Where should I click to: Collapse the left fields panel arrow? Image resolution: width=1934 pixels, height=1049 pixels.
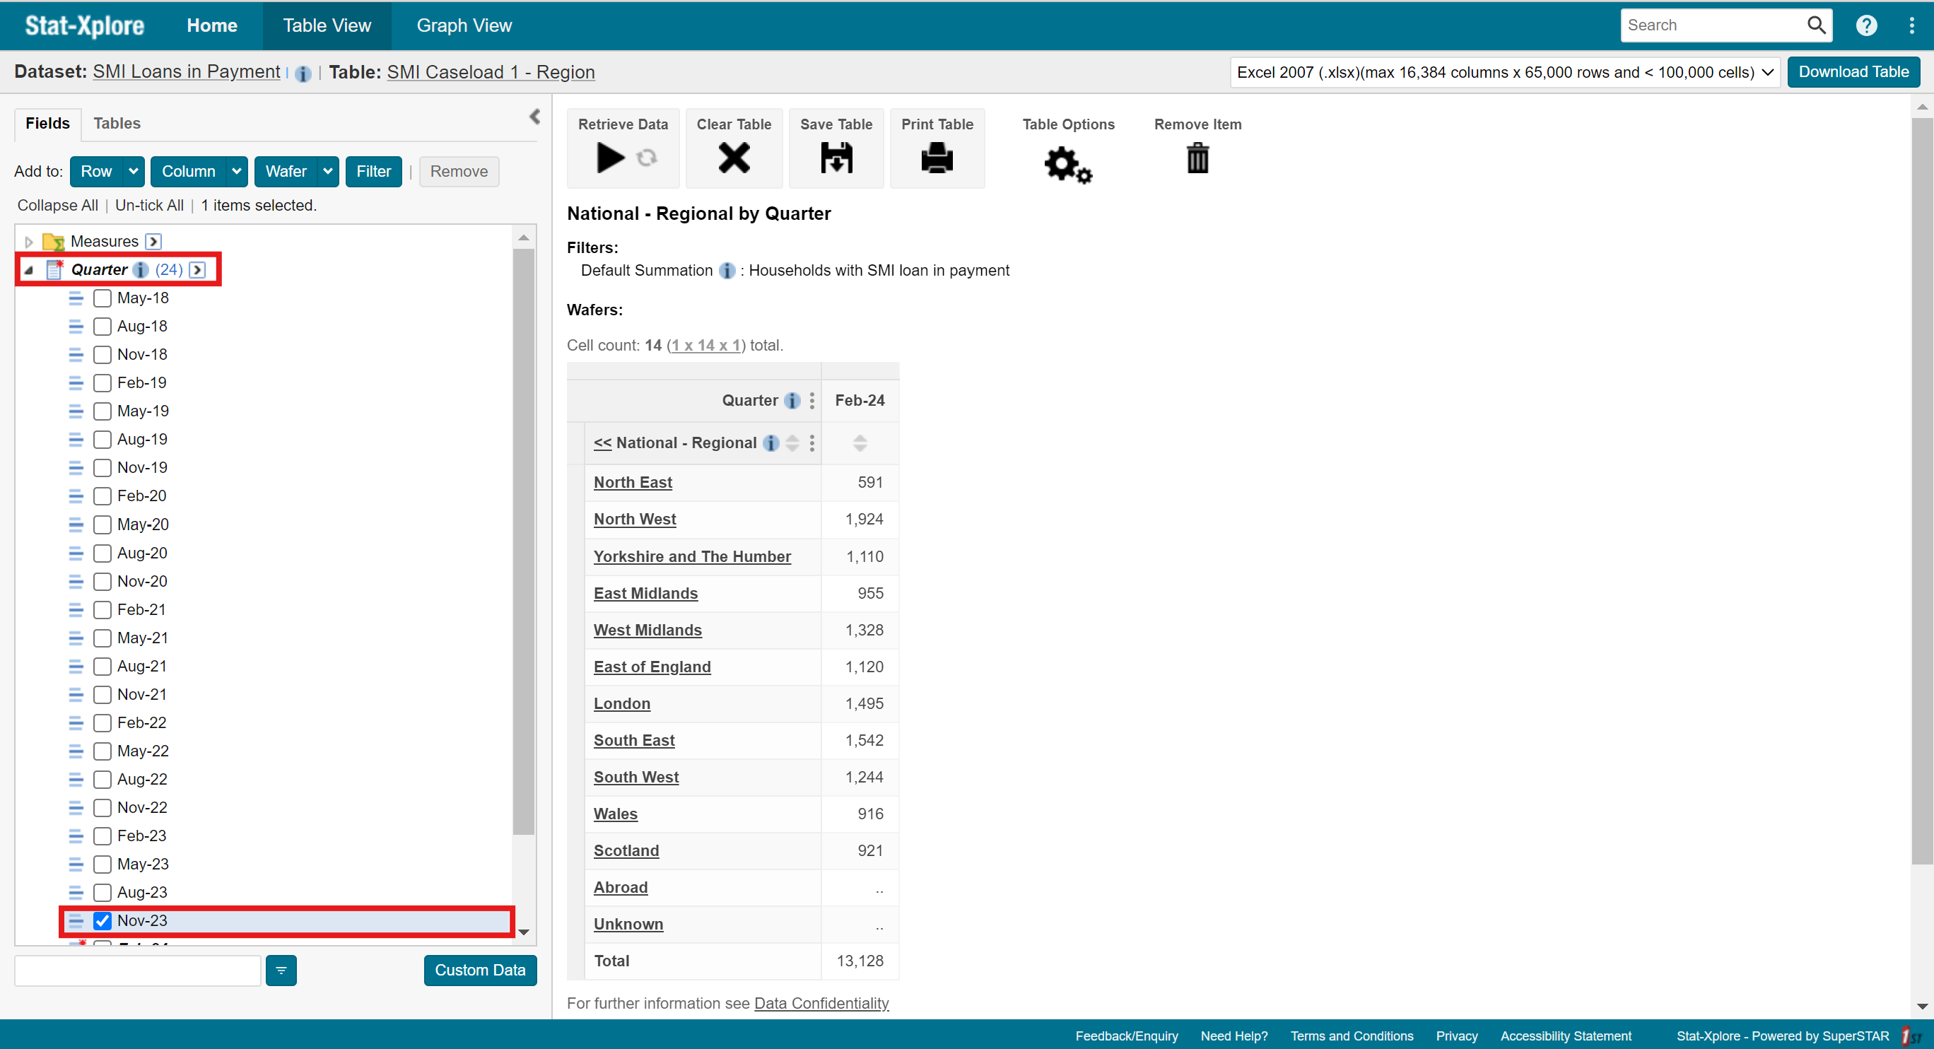click(x=534, y=117)
